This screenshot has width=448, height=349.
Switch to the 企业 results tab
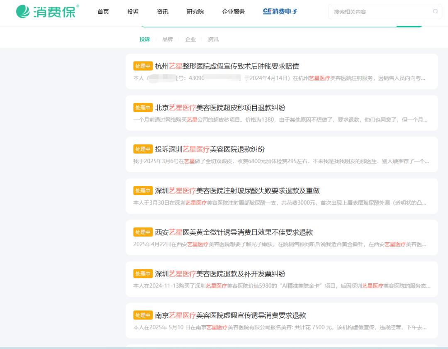190,39
